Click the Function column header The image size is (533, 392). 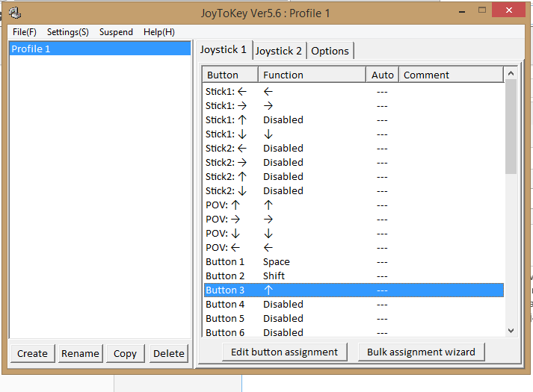[x=312, y=75]
